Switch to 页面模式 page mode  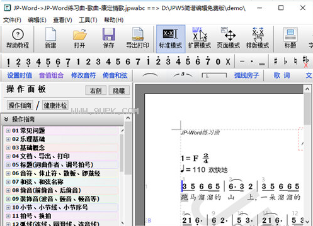click(x=229, y=38)
